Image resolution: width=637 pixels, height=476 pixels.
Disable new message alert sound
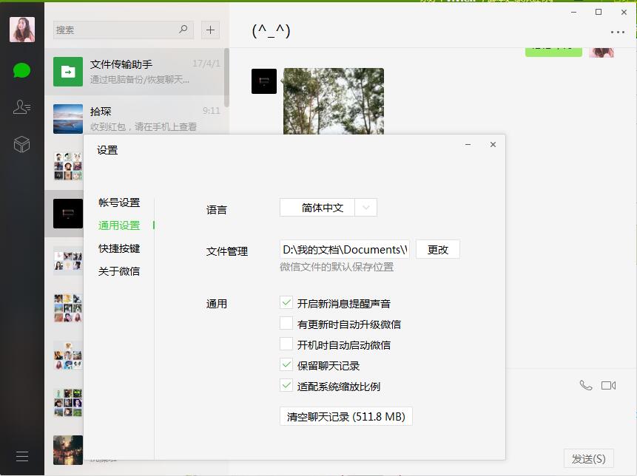[x=286, y=302]
